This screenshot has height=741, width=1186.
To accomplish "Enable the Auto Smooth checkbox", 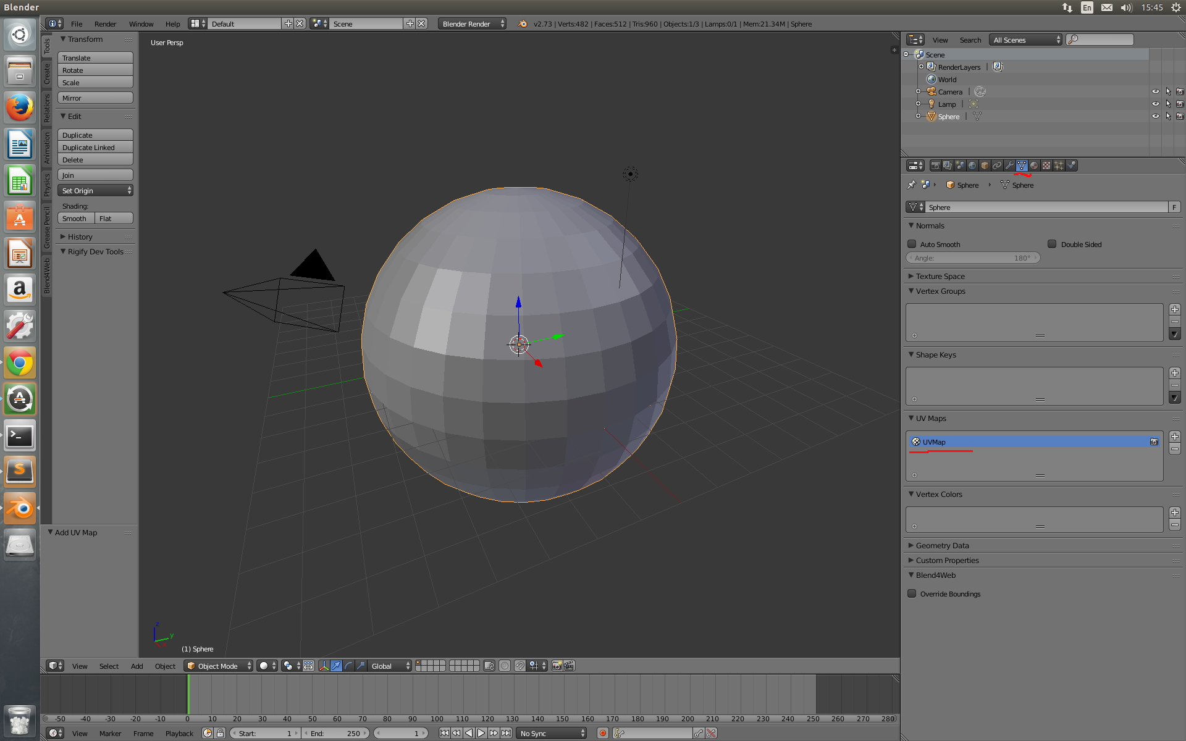I will (x=912, y=244).
